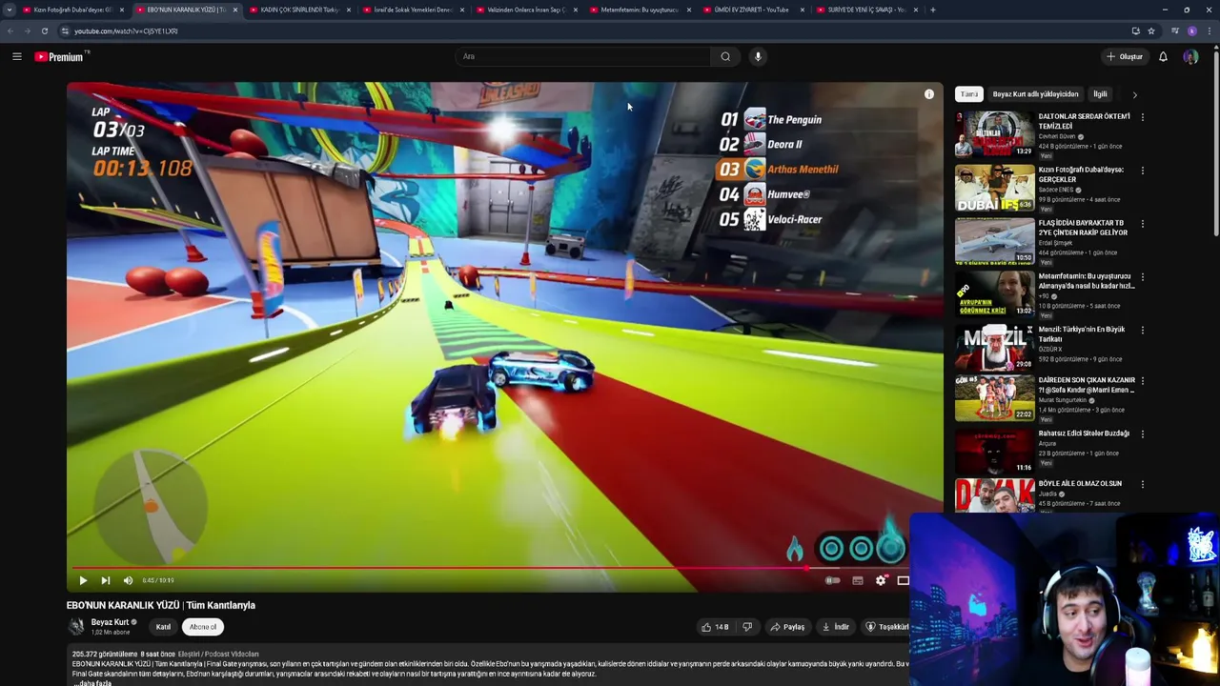Go back in browser history
The height and width of the screenshot is (686, 1220).
(x=10, y=30)
